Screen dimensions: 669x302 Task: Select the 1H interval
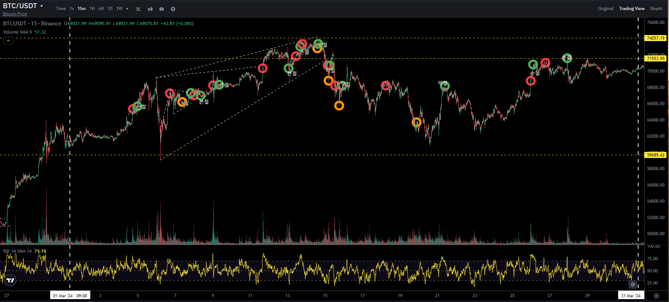[92, 9]
